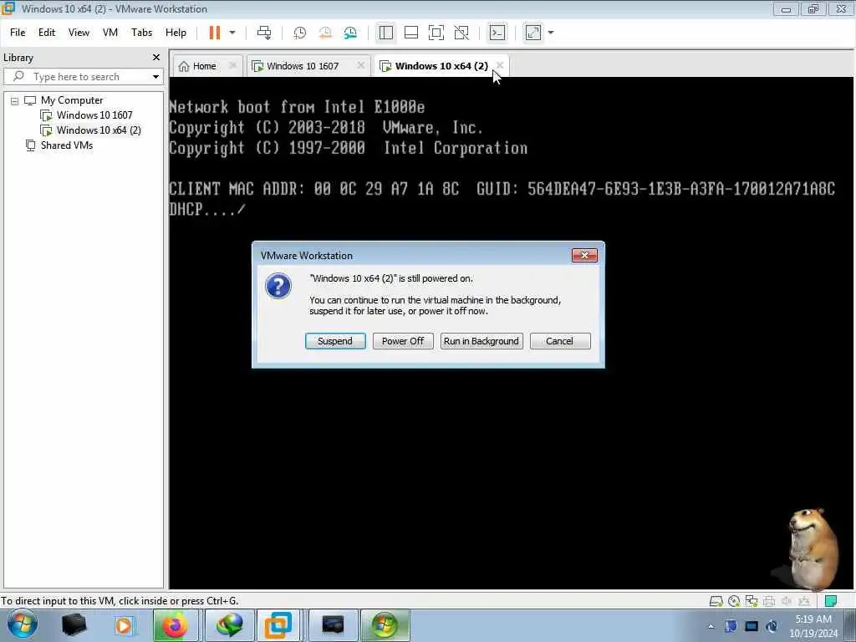Click the CD/DVD status bar icon

click(x=734, y=601)
